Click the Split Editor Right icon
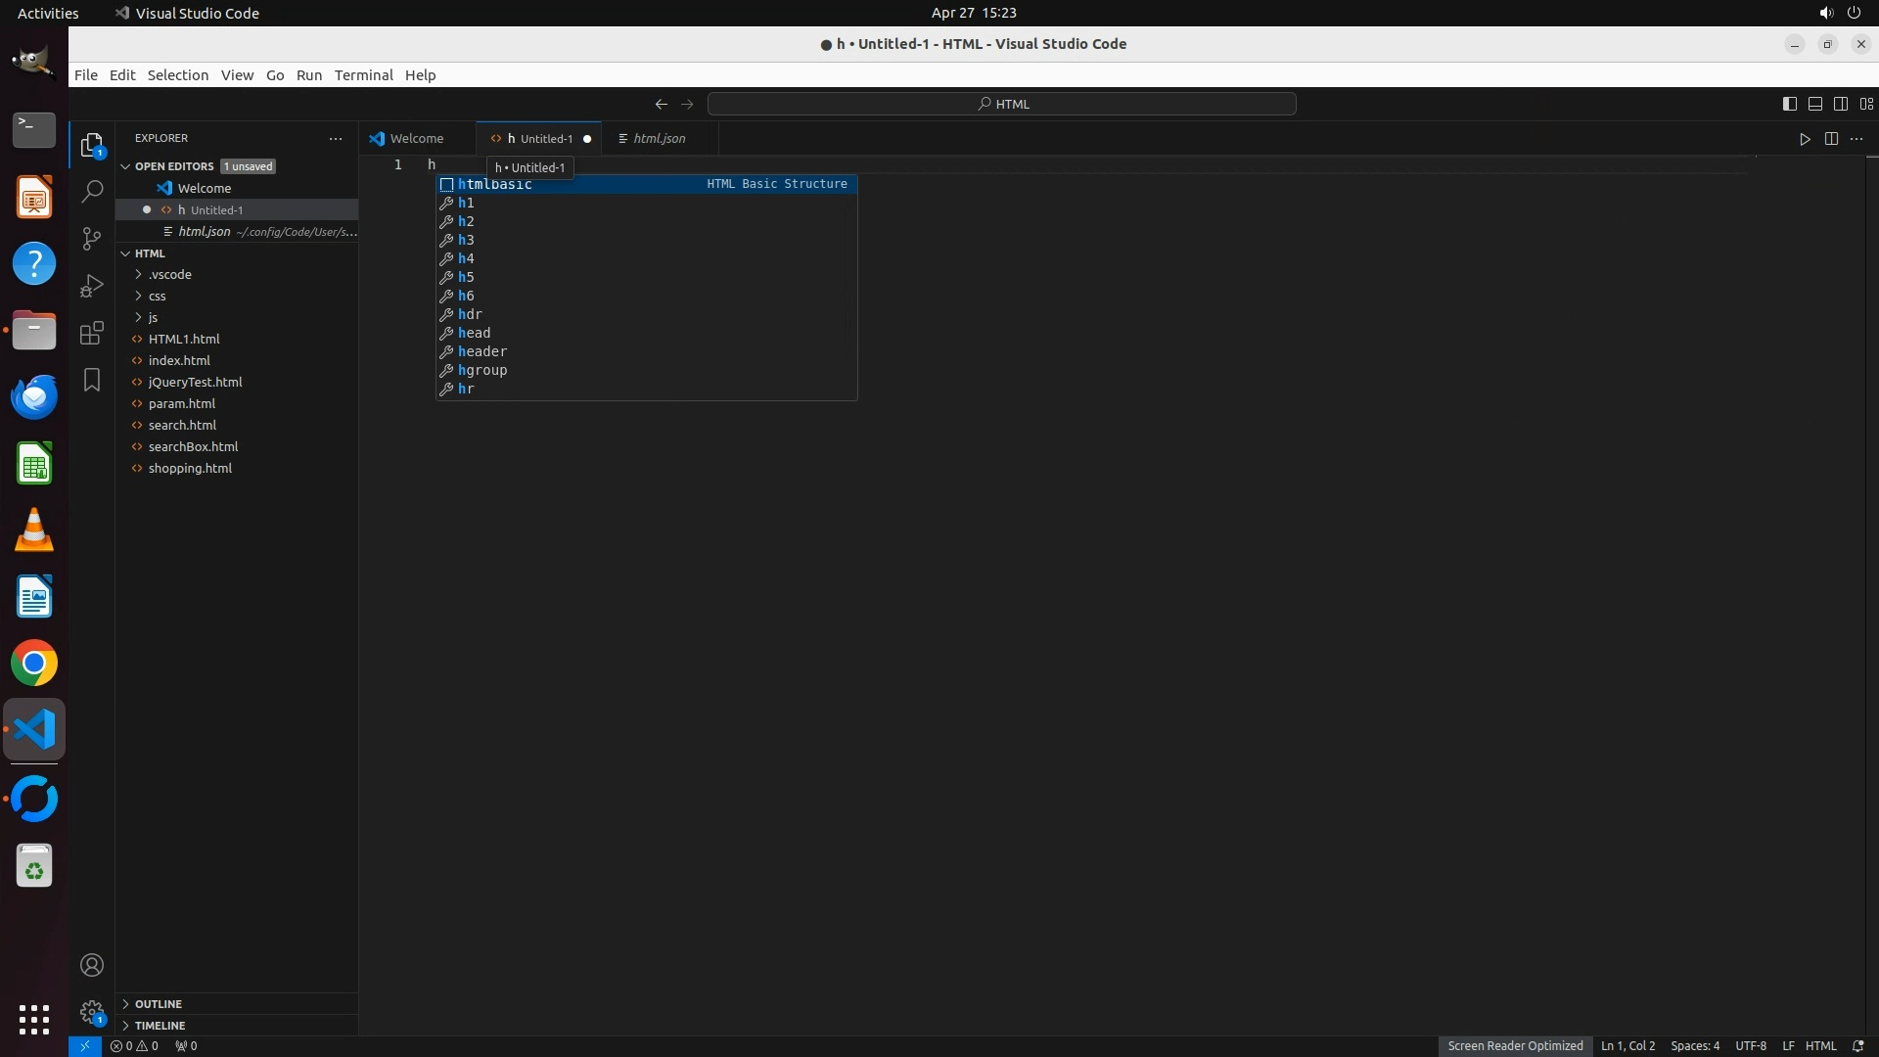1879x1057 pixels. 1831,139
